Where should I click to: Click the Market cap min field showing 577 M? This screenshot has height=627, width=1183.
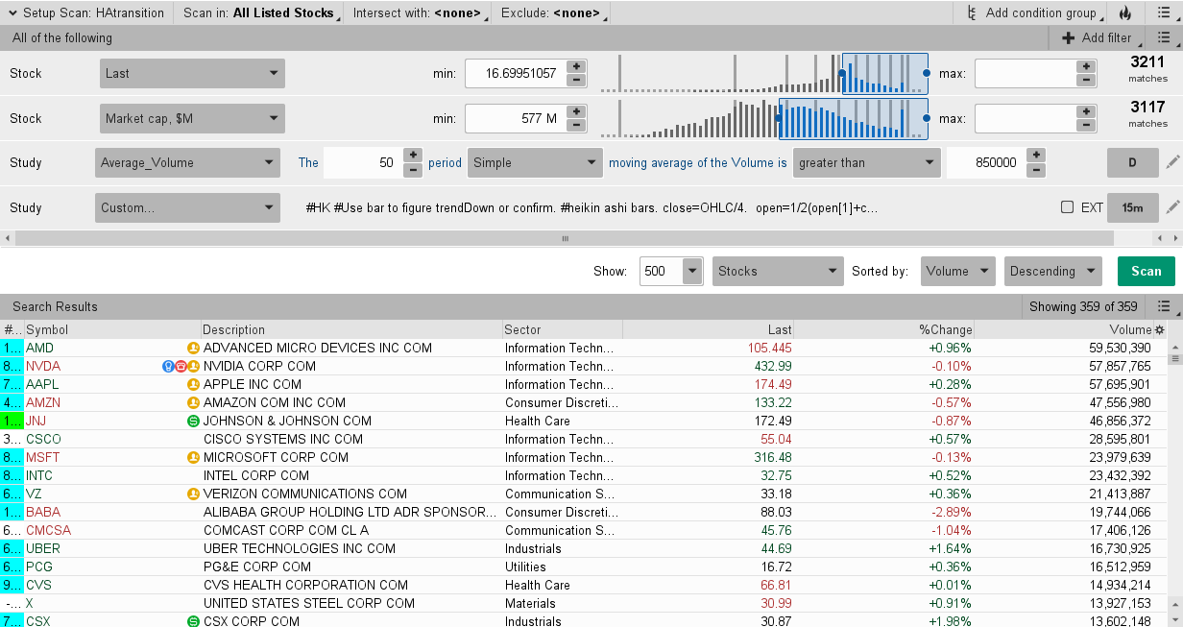[x=516, y=118]
